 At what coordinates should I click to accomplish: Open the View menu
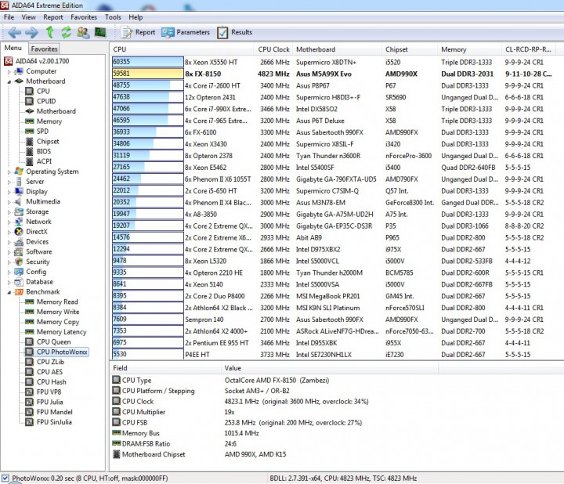[x=28, y=17]
